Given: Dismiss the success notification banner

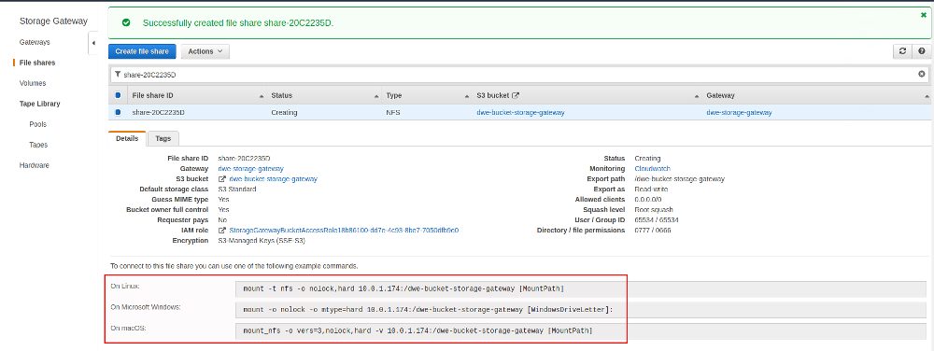Looking at the screenshot, I should [x=924, y=16].
